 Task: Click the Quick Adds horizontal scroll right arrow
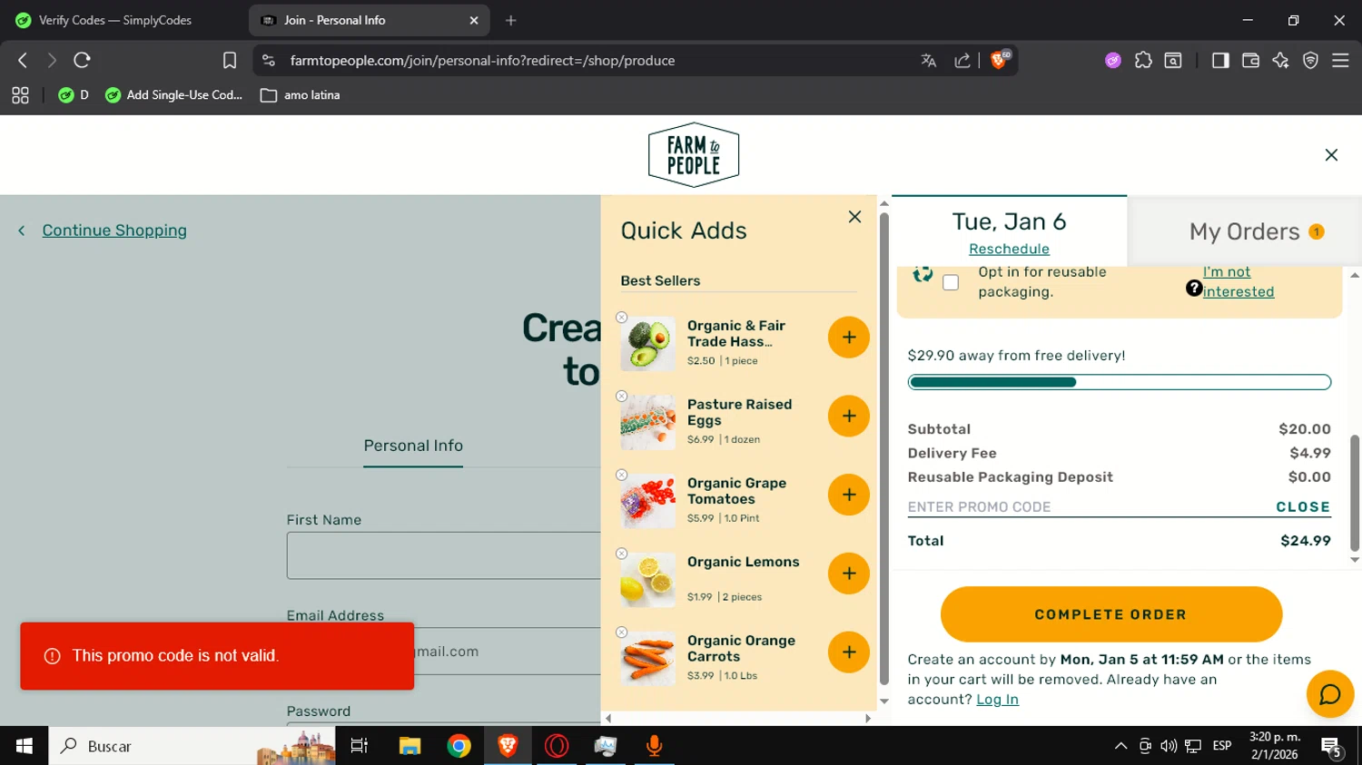(x=867, y=719)
